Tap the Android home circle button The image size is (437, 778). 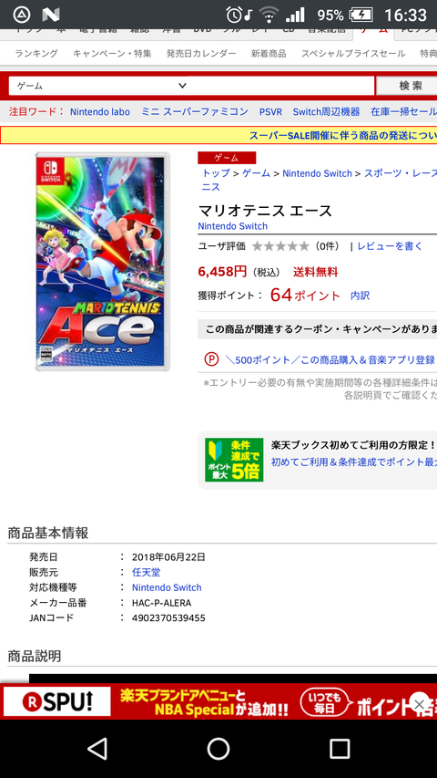[218, 749]
